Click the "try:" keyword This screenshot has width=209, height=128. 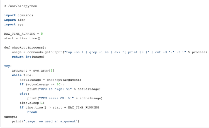7,66
